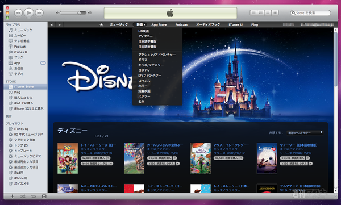The width and height of the screenshot is (341, 205).
Task: Switch to grid view mode
Action: pyautogui.click(x=268, y=13)
